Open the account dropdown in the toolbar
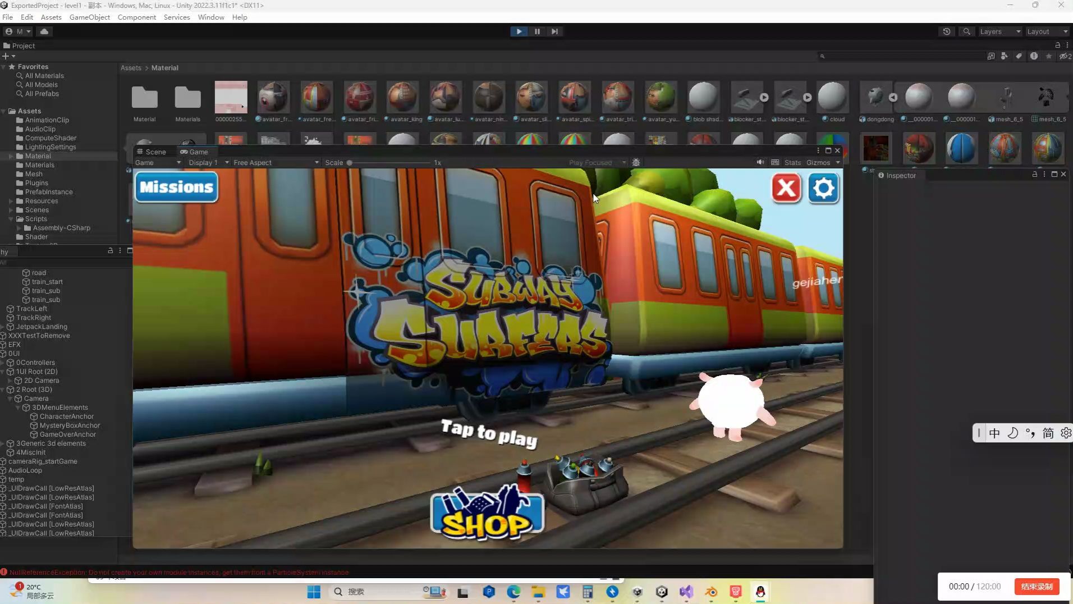1073x604 pixels. [x=18, y=31]
